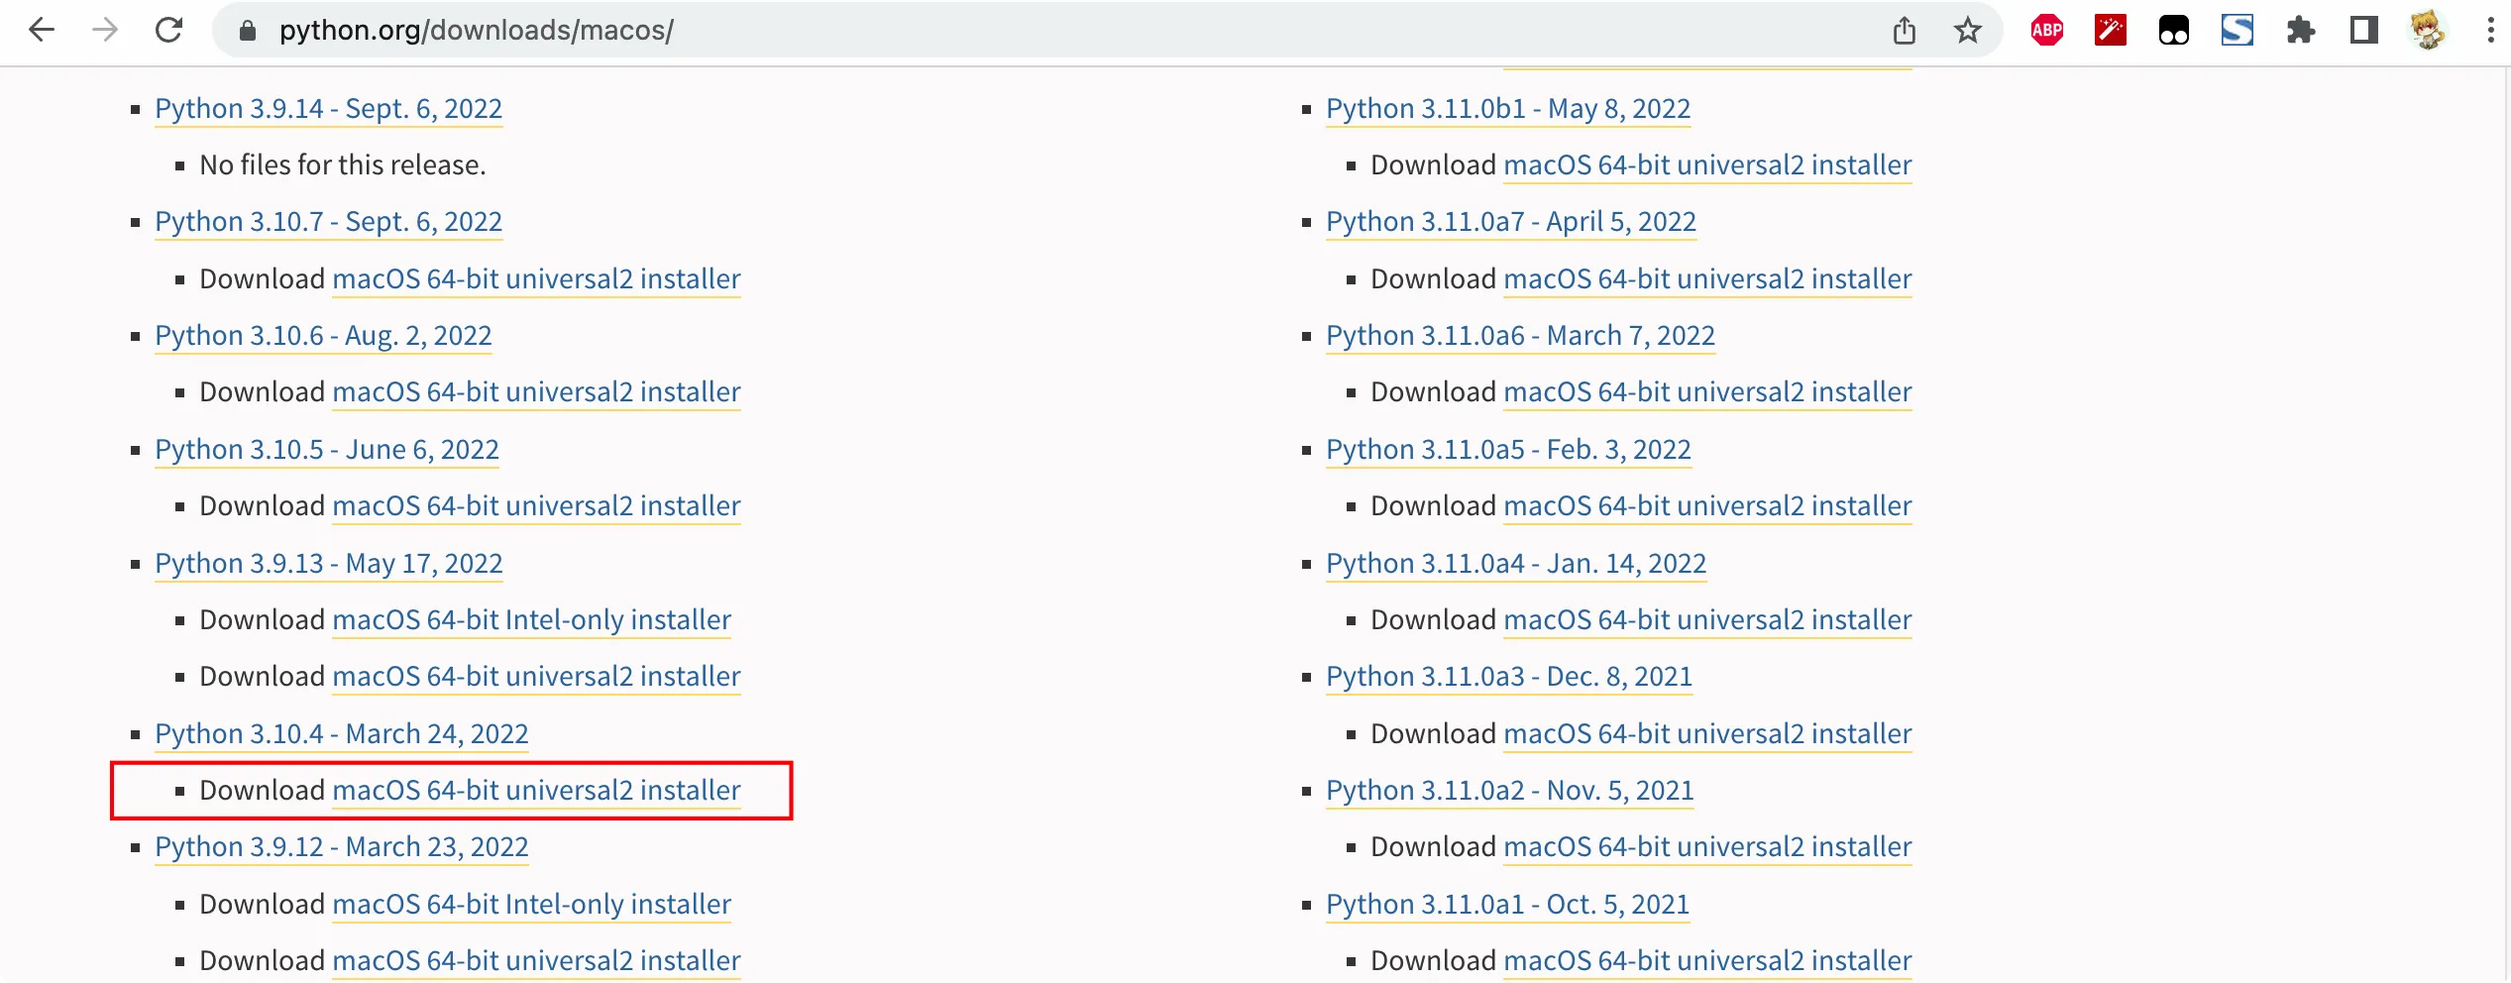Image resolution: width=2511 pixels, height=983 pixels.
Task: Open the Chrome three-dot menu
Action: click(2490, 31)
